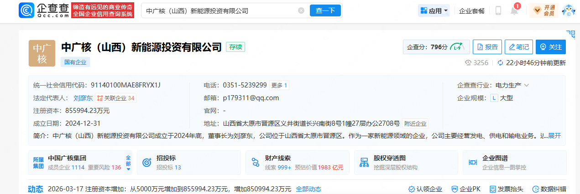Expand the company 简介 with 展开
The width and height of the screenshot is (580, 194).
pos(554,136)
